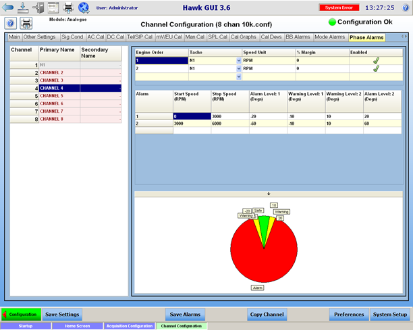This screenshot has height=330, width=413.
Task: Collapse the phase chart with down arrow bar
Action: pyautogui.click(x=269, y=194)
